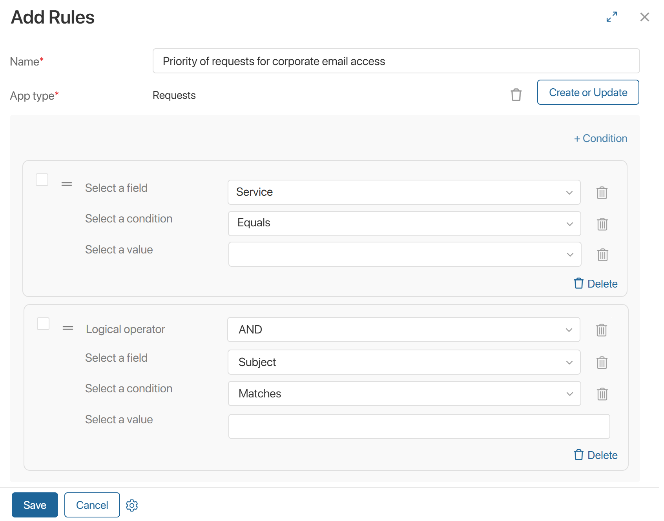664x521 pixels.
Task: Click the Requests app type text
Action: (174, 95)
